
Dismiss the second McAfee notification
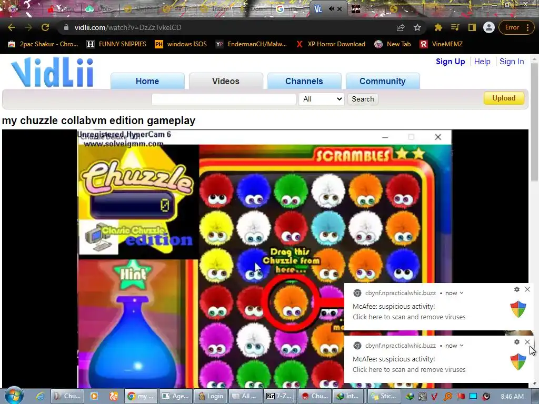pos(527,342)
